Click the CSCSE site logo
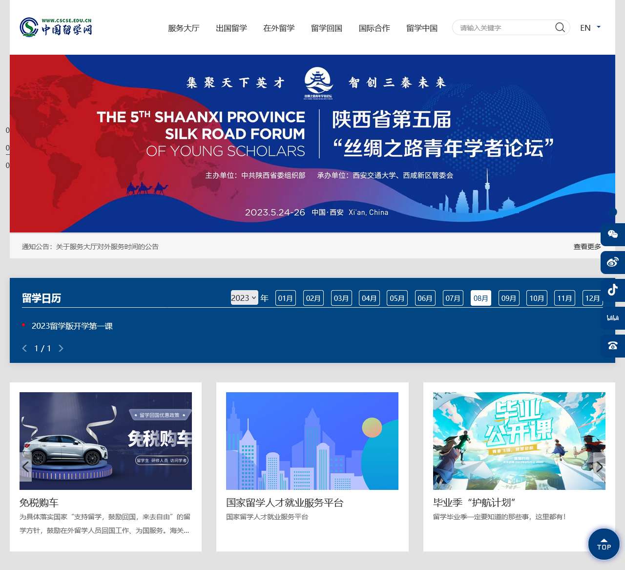 pyautogui.click(x=56, y=27)
